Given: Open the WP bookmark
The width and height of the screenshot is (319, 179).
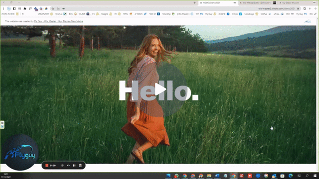Looking at the screenshot, I should click(199, 14).
